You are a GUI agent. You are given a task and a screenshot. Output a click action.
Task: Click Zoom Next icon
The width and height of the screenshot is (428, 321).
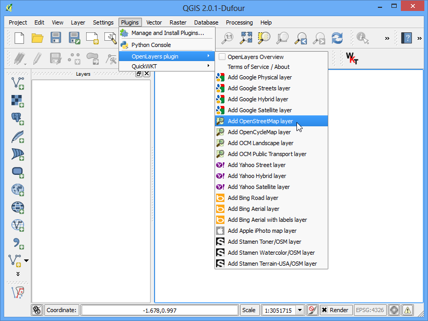point(319,38)
